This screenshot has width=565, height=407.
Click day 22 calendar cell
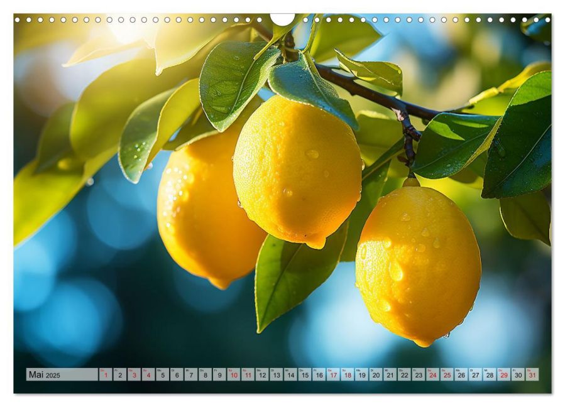(x=403, y=375)
